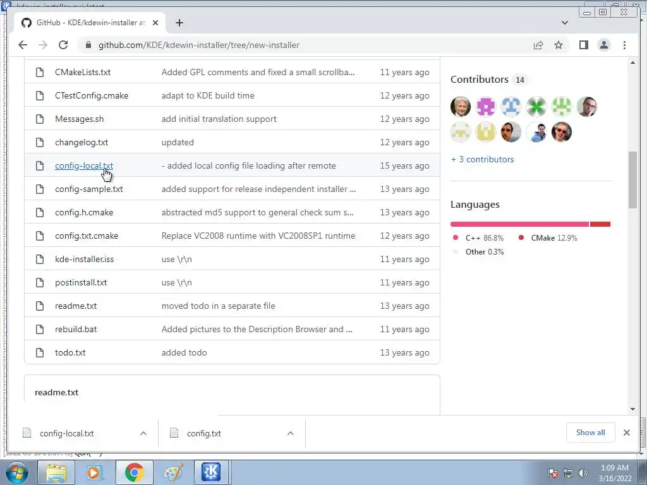Click file icon beside CMakeLists.txt
This screenshot has height=485, width=647.
pos(40,72)
